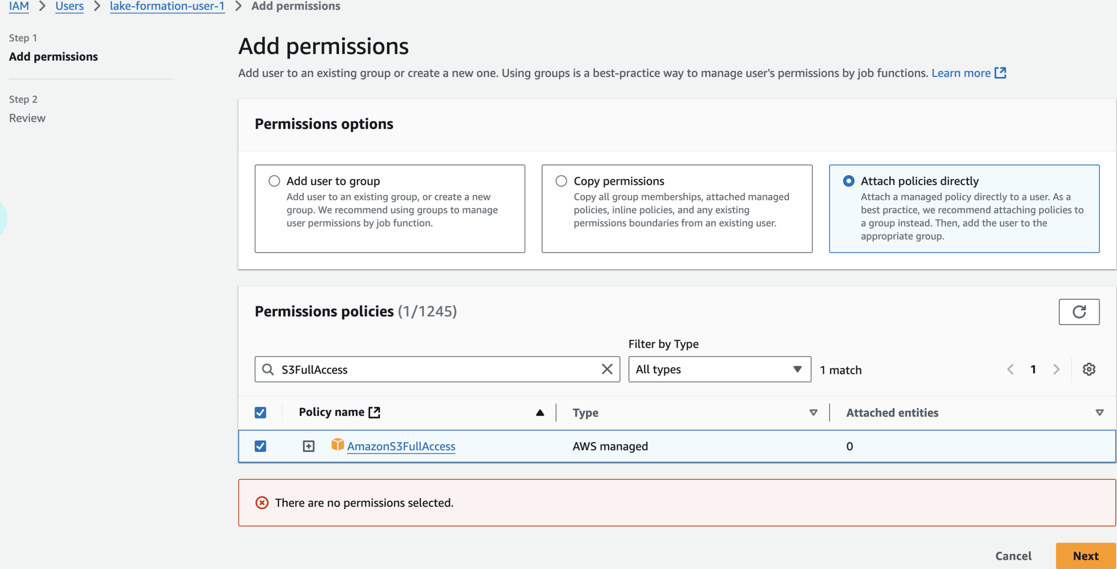Open the Filter by Type dropdown
Screen dimensions: 1117x569
(719, 369)
